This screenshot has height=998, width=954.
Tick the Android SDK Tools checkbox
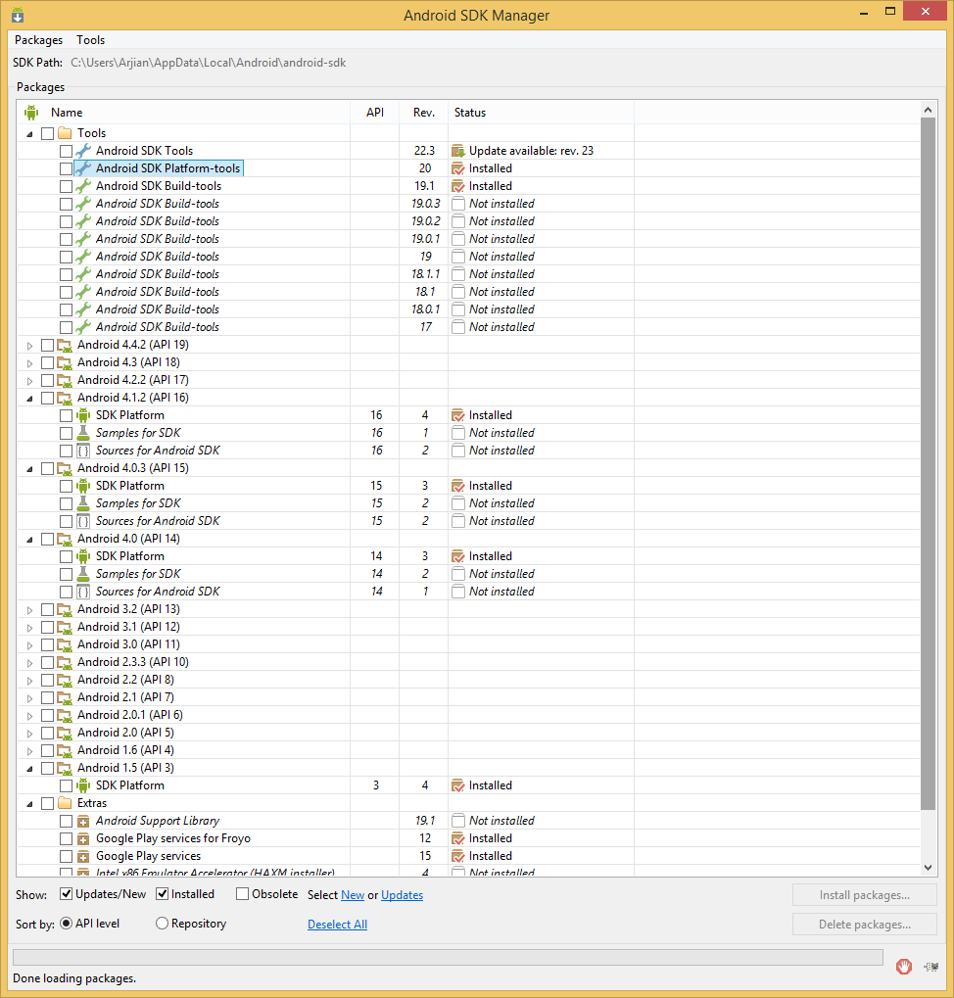pyautogui.click(x=67, y=151)
